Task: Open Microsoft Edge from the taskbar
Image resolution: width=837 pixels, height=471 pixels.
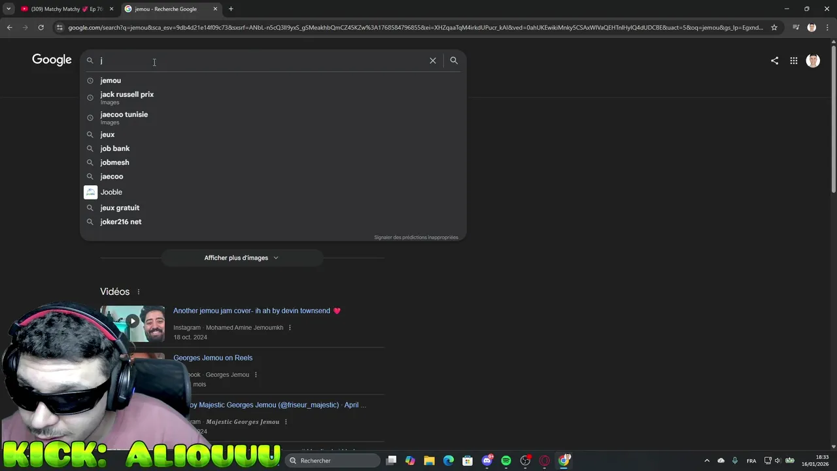Action: (449, 461)
